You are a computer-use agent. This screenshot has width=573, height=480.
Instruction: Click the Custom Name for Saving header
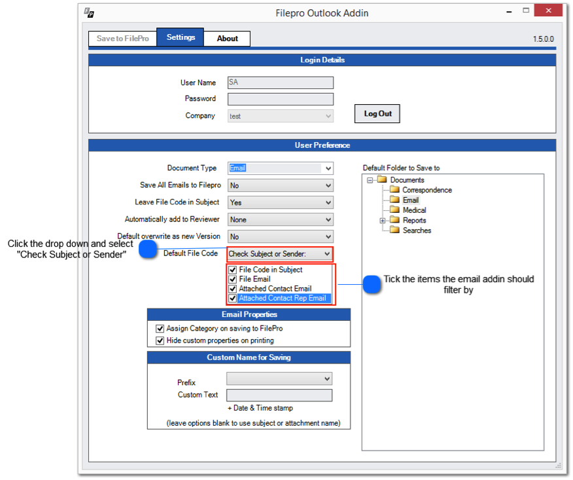click(249, 358)
